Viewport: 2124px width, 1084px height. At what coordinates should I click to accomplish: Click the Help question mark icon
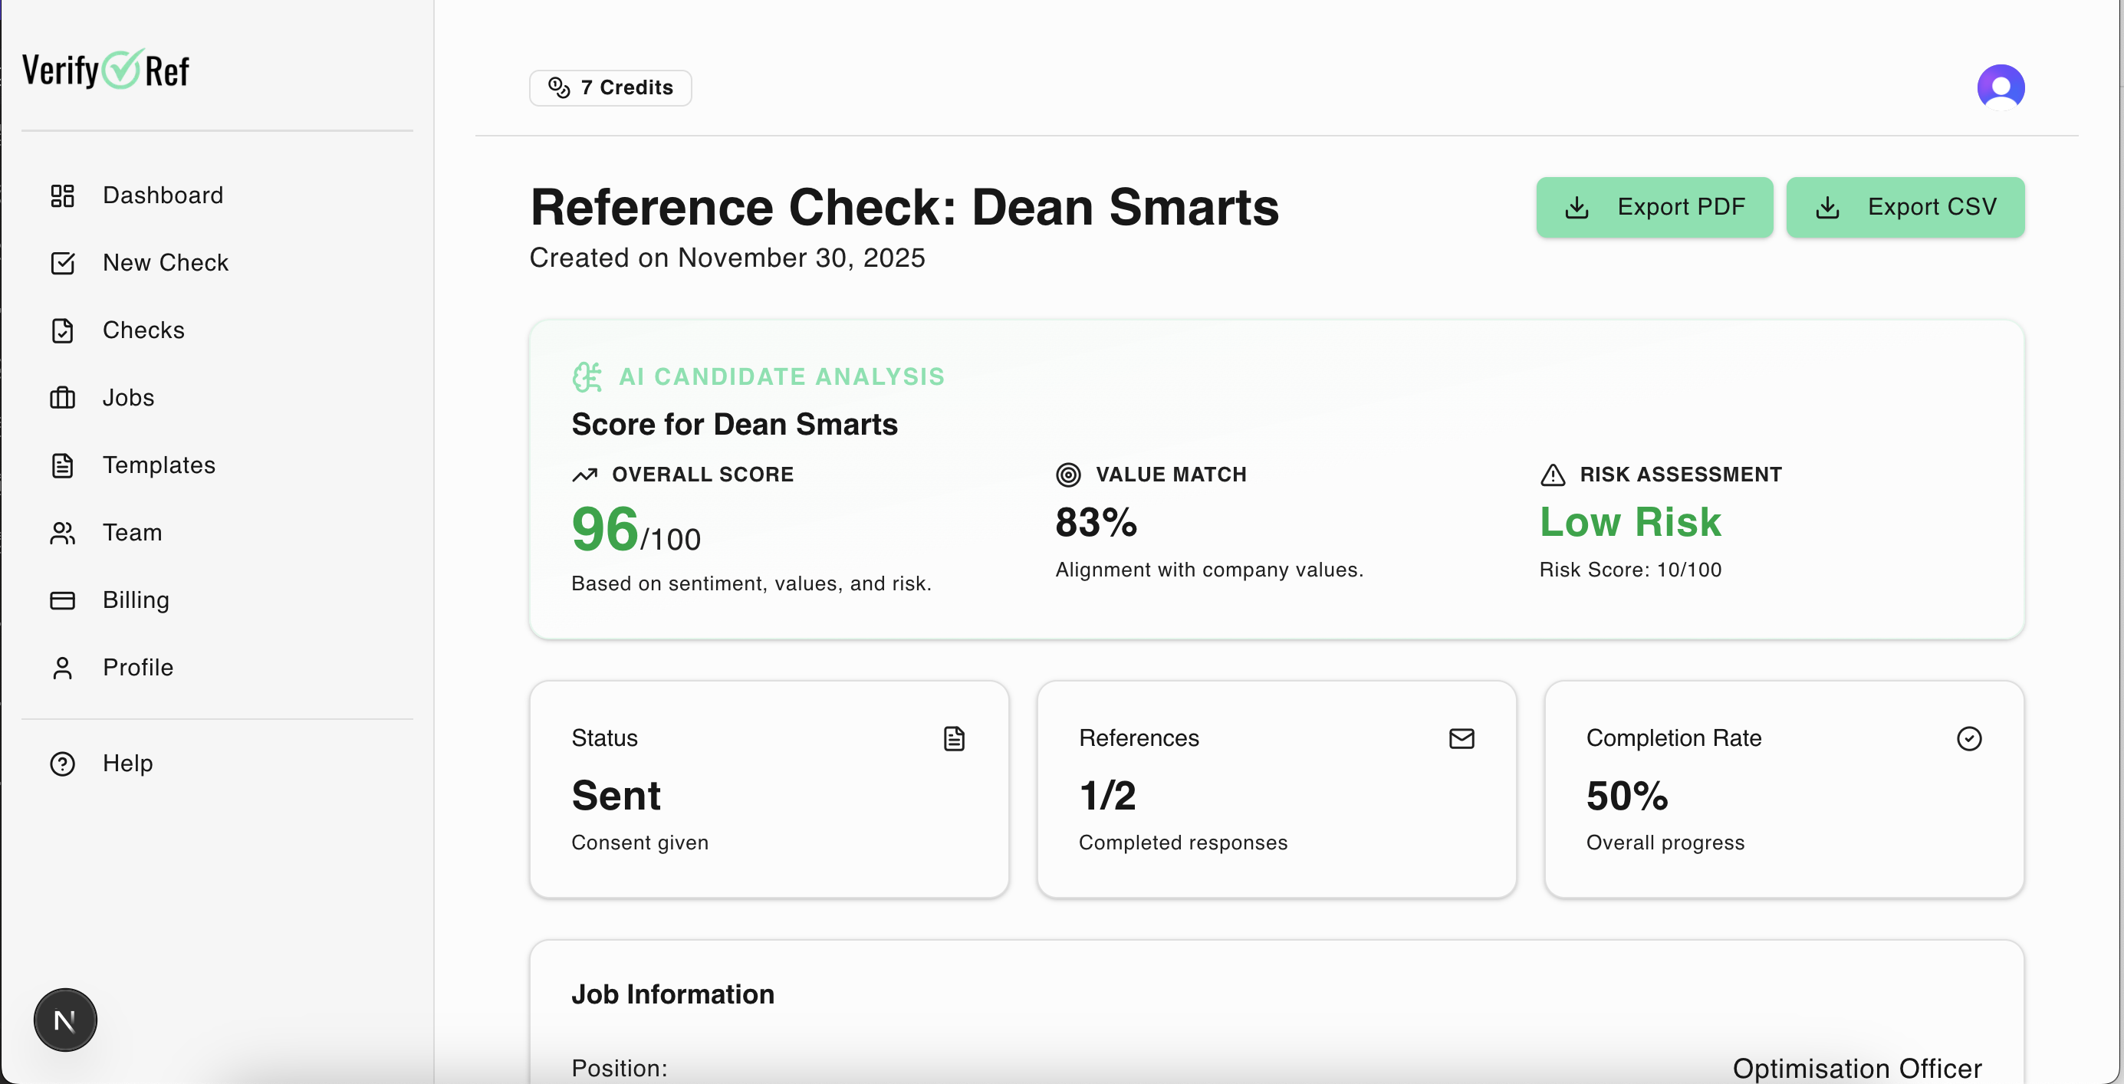(x=63, y=764)
